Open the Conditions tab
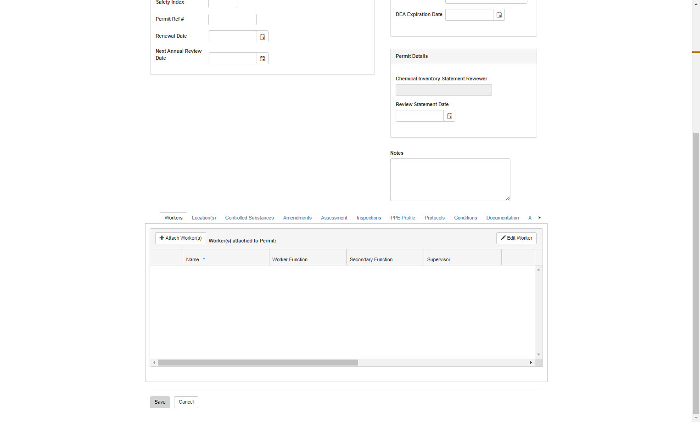700x422 pixels. pyautogui.click(x=465, y=218)
